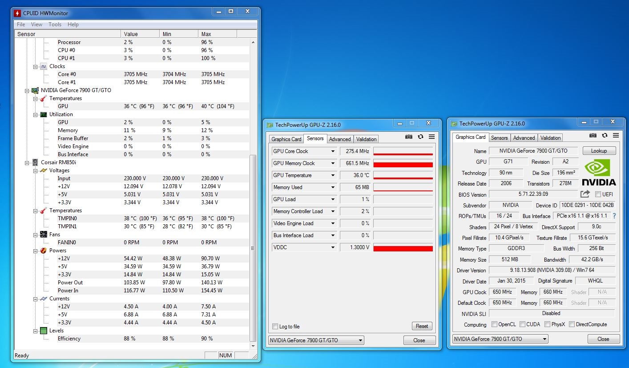Collapse the Corsair RM850i tree node
The image size is (629, 368).
pos(27,162)
